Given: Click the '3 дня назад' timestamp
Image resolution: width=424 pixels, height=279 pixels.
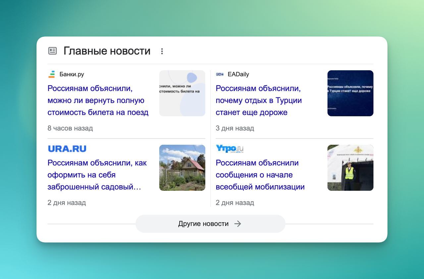Looking at the screenshot, I should (x=235, y=128).
